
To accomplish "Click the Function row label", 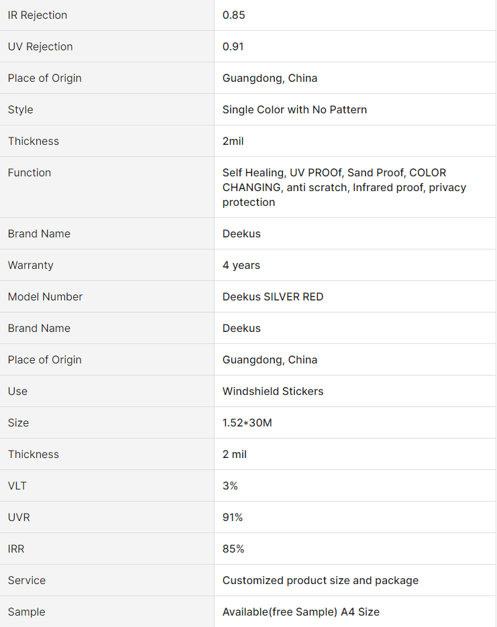I will 30,172.
